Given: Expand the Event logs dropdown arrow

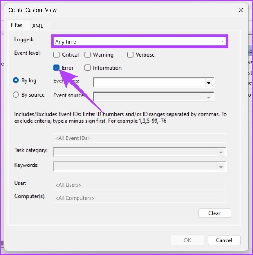Looking at the screenshot, I should [x=209, y=82].
